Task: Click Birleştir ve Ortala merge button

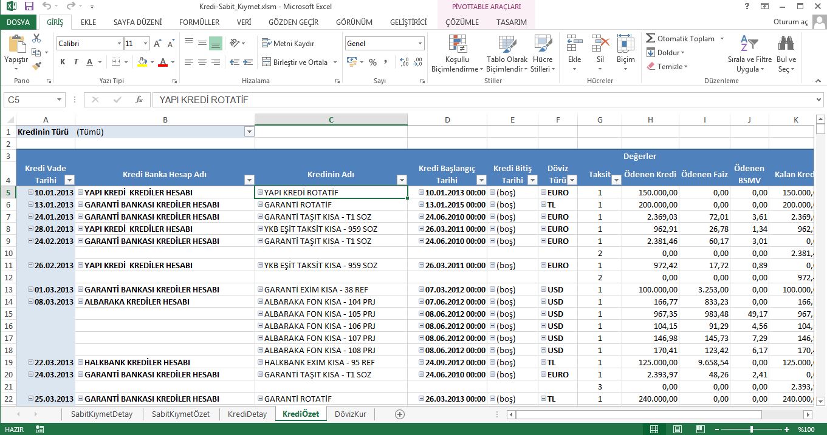Action: tap(295, 62)
